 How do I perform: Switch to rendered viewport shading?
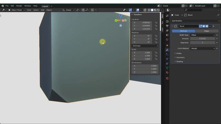tap(158, 10)
